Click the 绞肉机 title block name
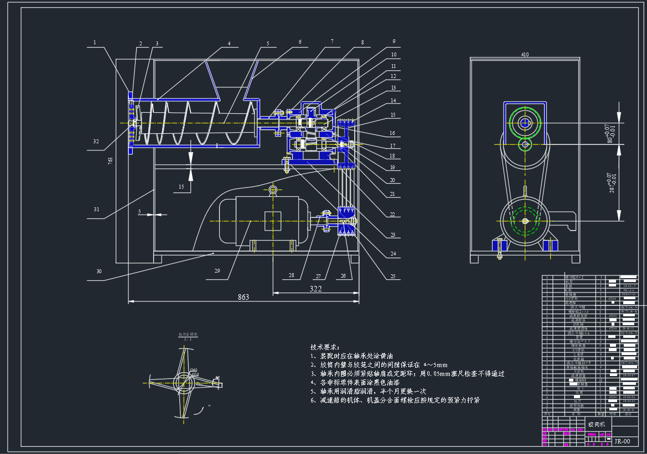 [596, 425]
